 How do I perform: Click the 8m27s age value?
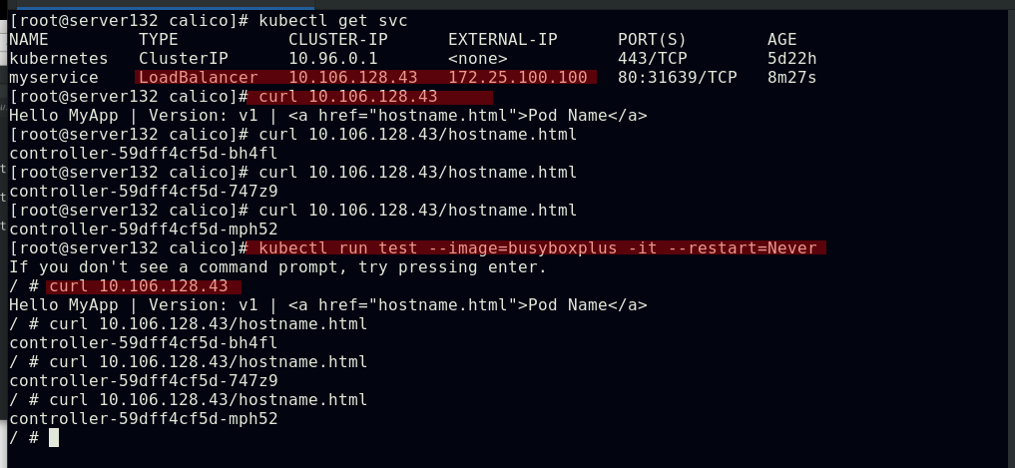coord(791,78)
